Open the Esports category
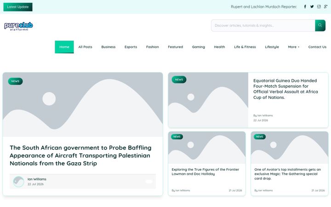The width and height of the screenshot is (331, 207). click(x=131, y=47)
